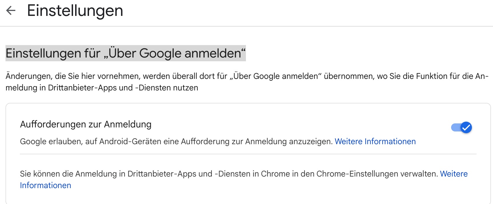The width and height of the screenshot is (493, 204).
Task: Go back using the left arrow icon
Action: [11, 11]
